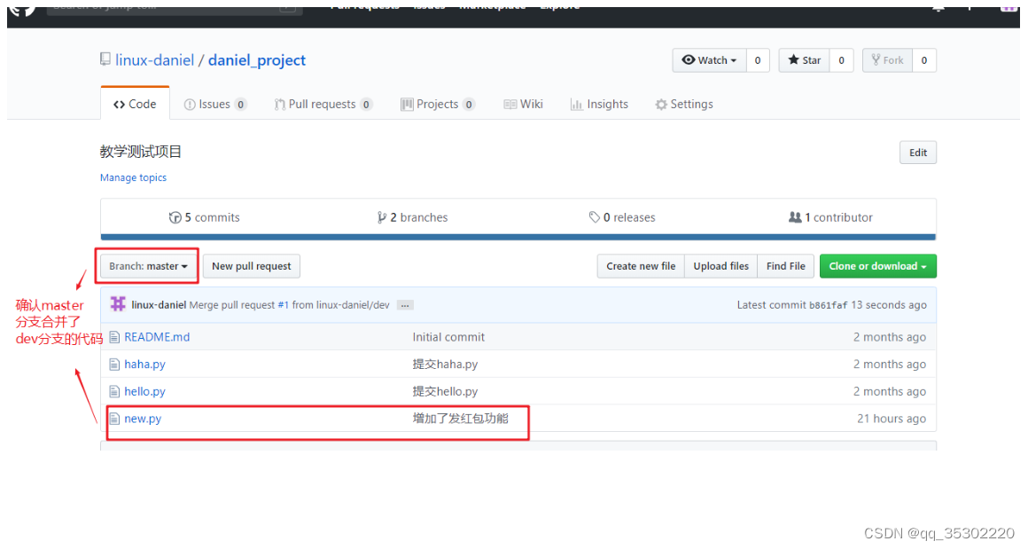Click the Pull requests tab icon
The width and height of the screenshot is (1028, 549).
(x=280, y=105)
